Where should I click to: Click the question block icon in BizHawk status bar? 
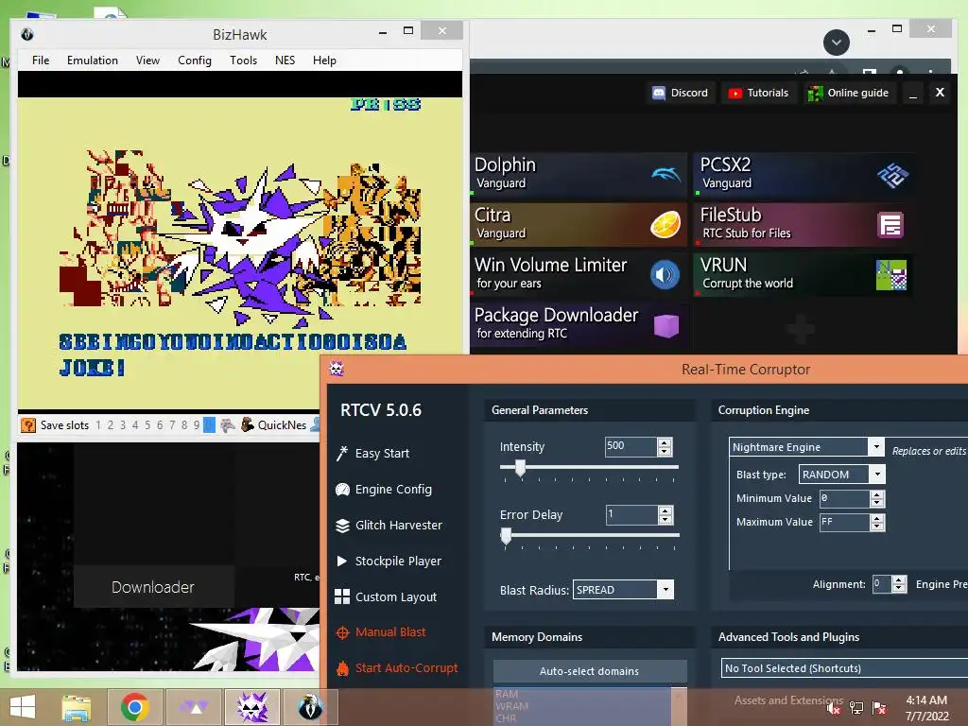point(28,425)
